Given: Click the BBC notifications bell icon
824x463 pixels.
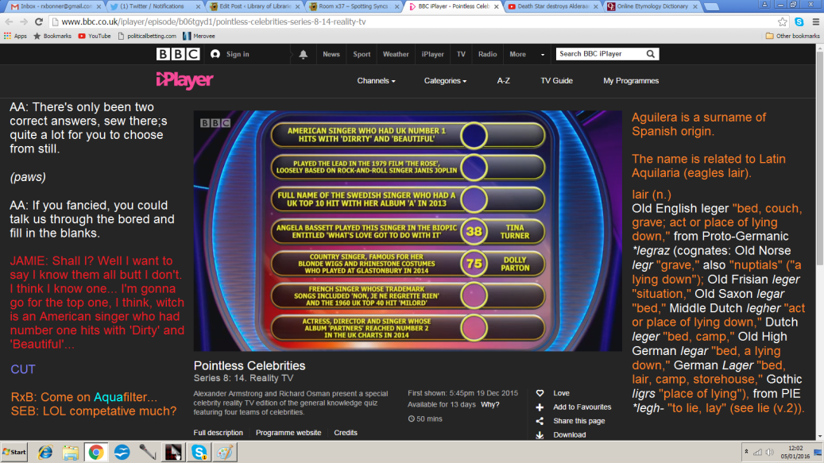Looking at the screenshot, I should tap(303, 54).
